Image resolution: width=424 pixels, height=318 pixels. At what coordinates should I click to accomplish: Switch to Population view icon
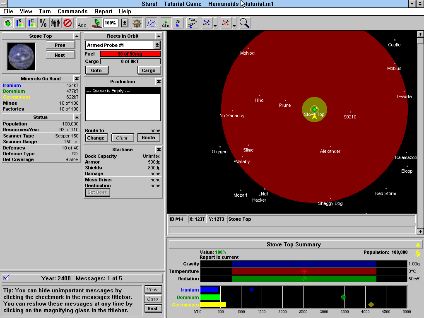tap(55, 23)
